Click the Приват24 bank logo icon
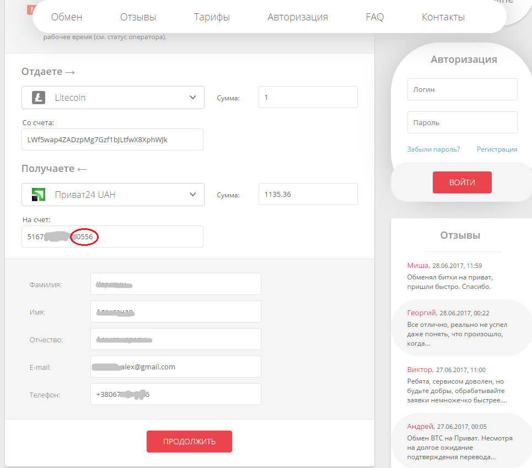The image size is (532, 468). [x=39, y=195]
